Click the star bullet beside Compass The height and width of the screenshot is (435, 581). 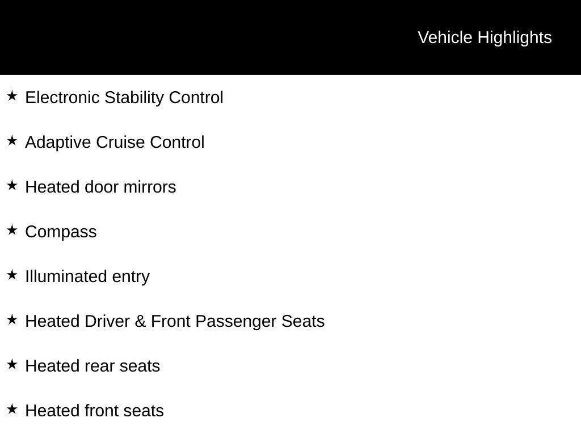(12, 230)
